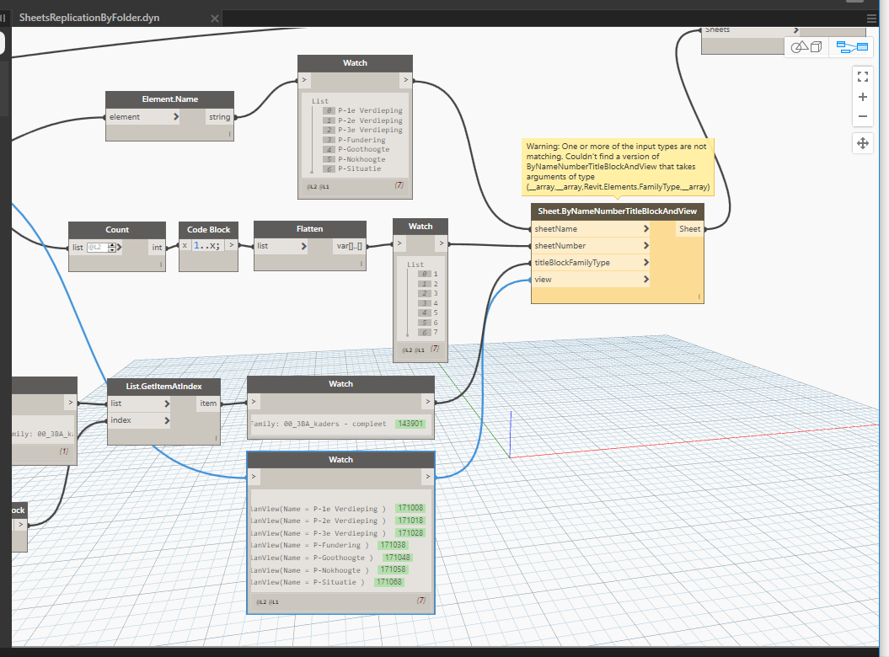The image size is (889, 657).
Task: Select the Flatten node title
Action: coord(309,228)
